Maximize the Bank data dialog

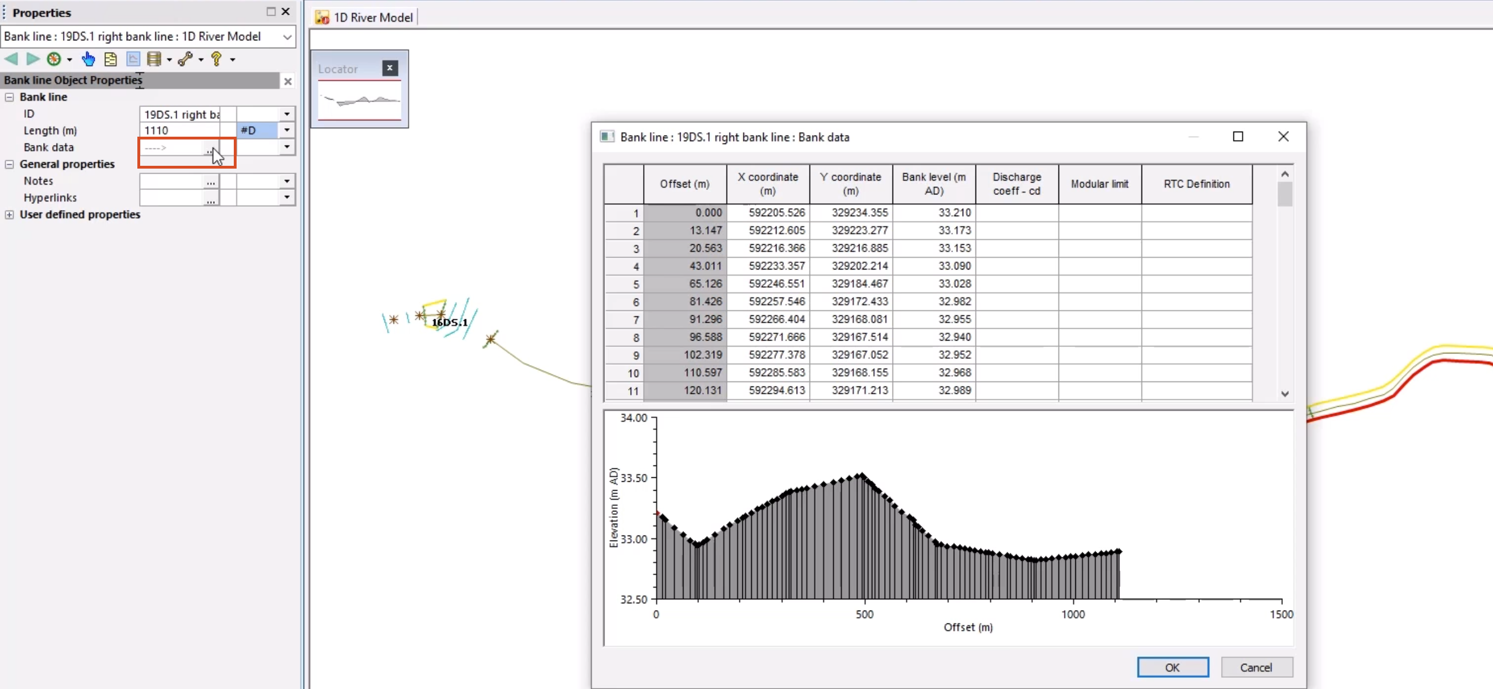tap(1237, 137)
